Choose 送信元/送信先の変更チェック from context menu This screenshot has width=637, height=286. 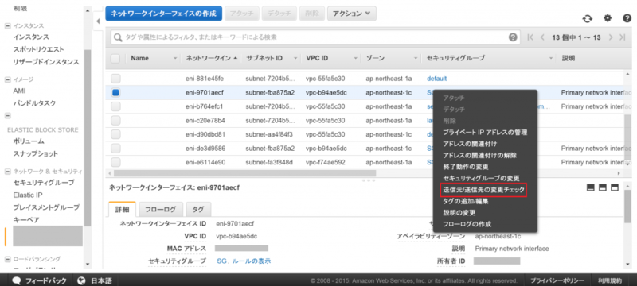tap(483, 189)
